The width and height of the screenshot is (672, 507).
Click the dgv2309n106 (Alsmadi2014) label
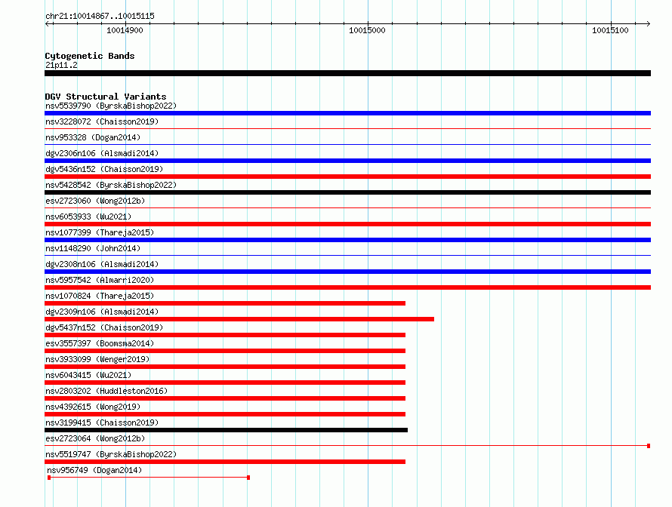(x=102, y=312)
